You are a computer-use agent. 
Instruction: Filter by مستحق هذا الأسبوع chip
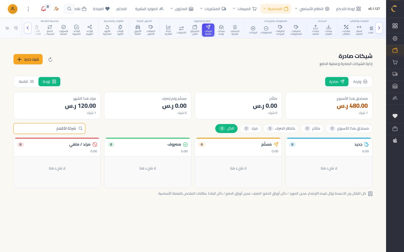tap(349, 129)
